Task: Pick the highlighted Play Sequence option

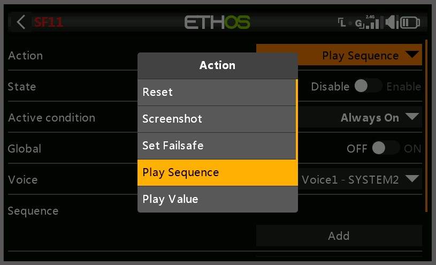Action: [x=216, y=172]
